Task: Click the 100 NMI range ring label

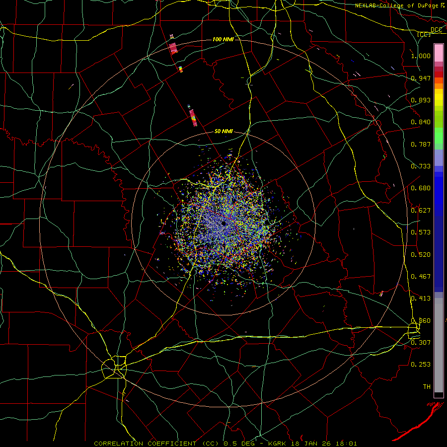Action: [x=223, y=39]
